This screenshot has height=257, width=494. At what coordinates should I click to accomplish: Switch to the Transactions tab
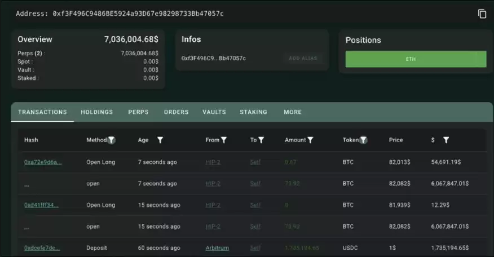pos(42,112)
